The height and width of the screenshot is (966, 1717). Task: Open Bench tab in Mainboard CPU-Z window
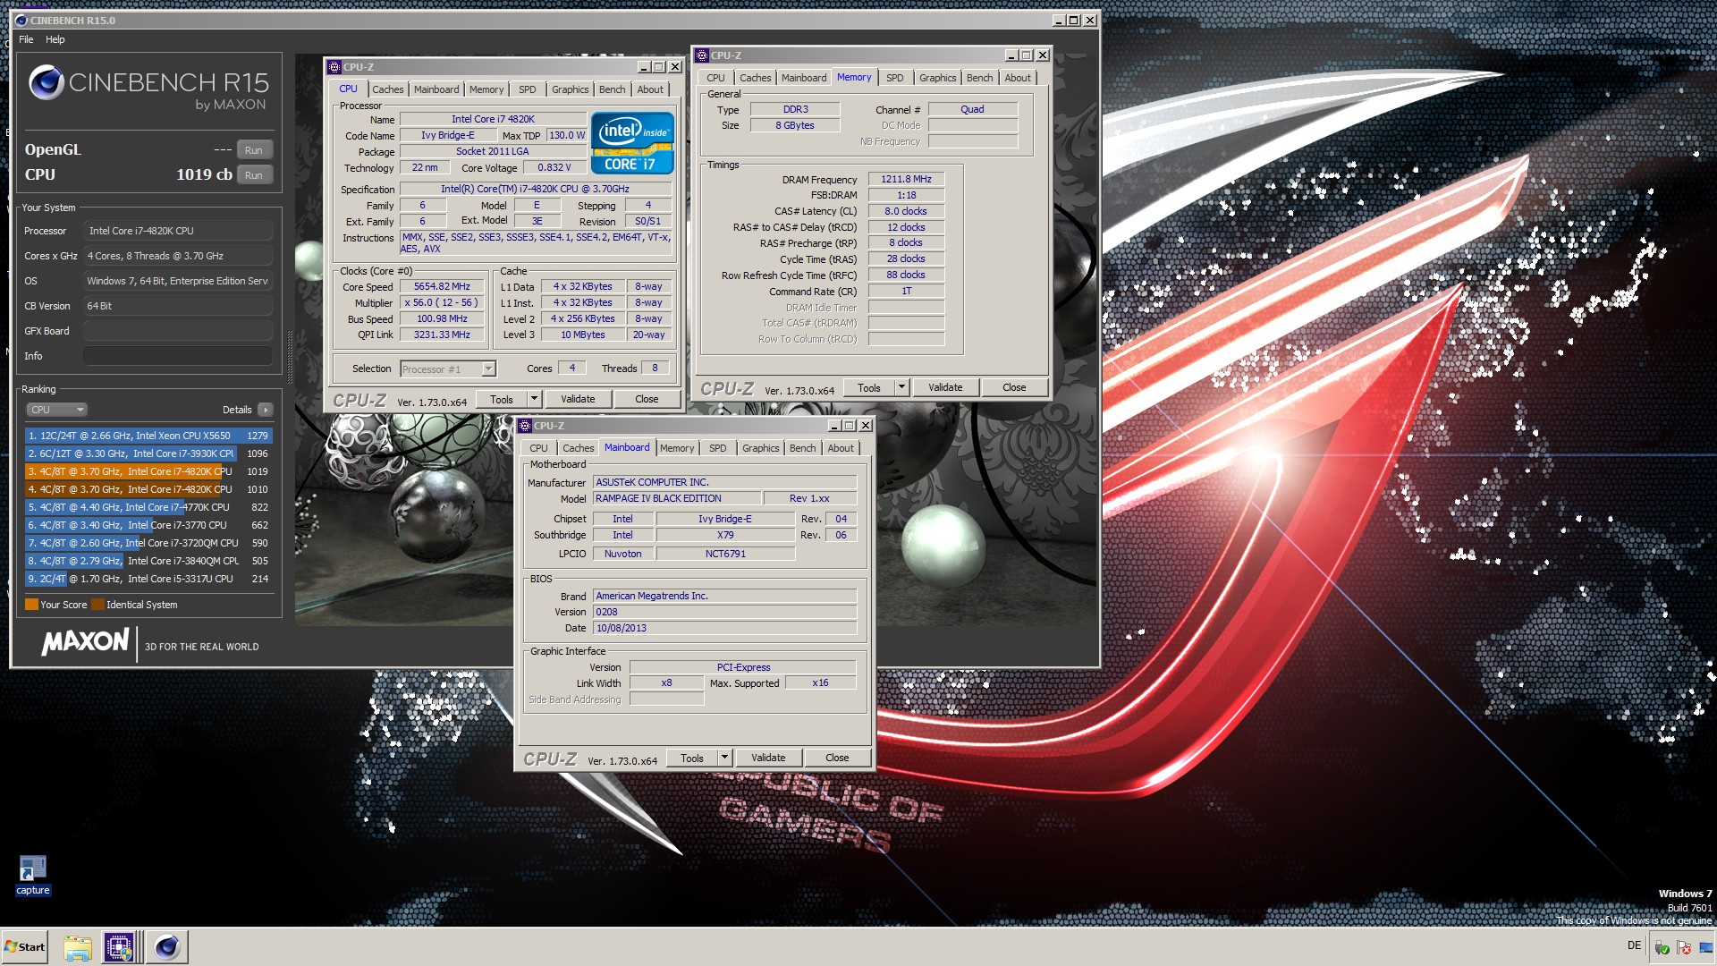(802, 448)
